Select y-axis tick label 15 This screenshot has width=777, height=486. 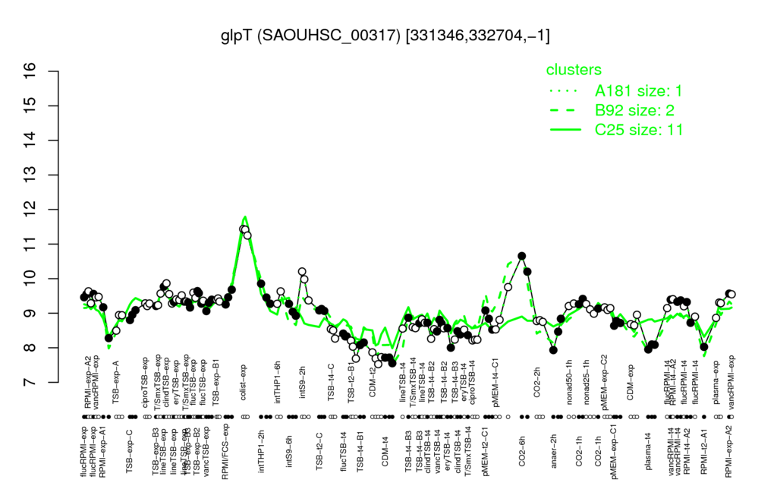click(30, 106)
